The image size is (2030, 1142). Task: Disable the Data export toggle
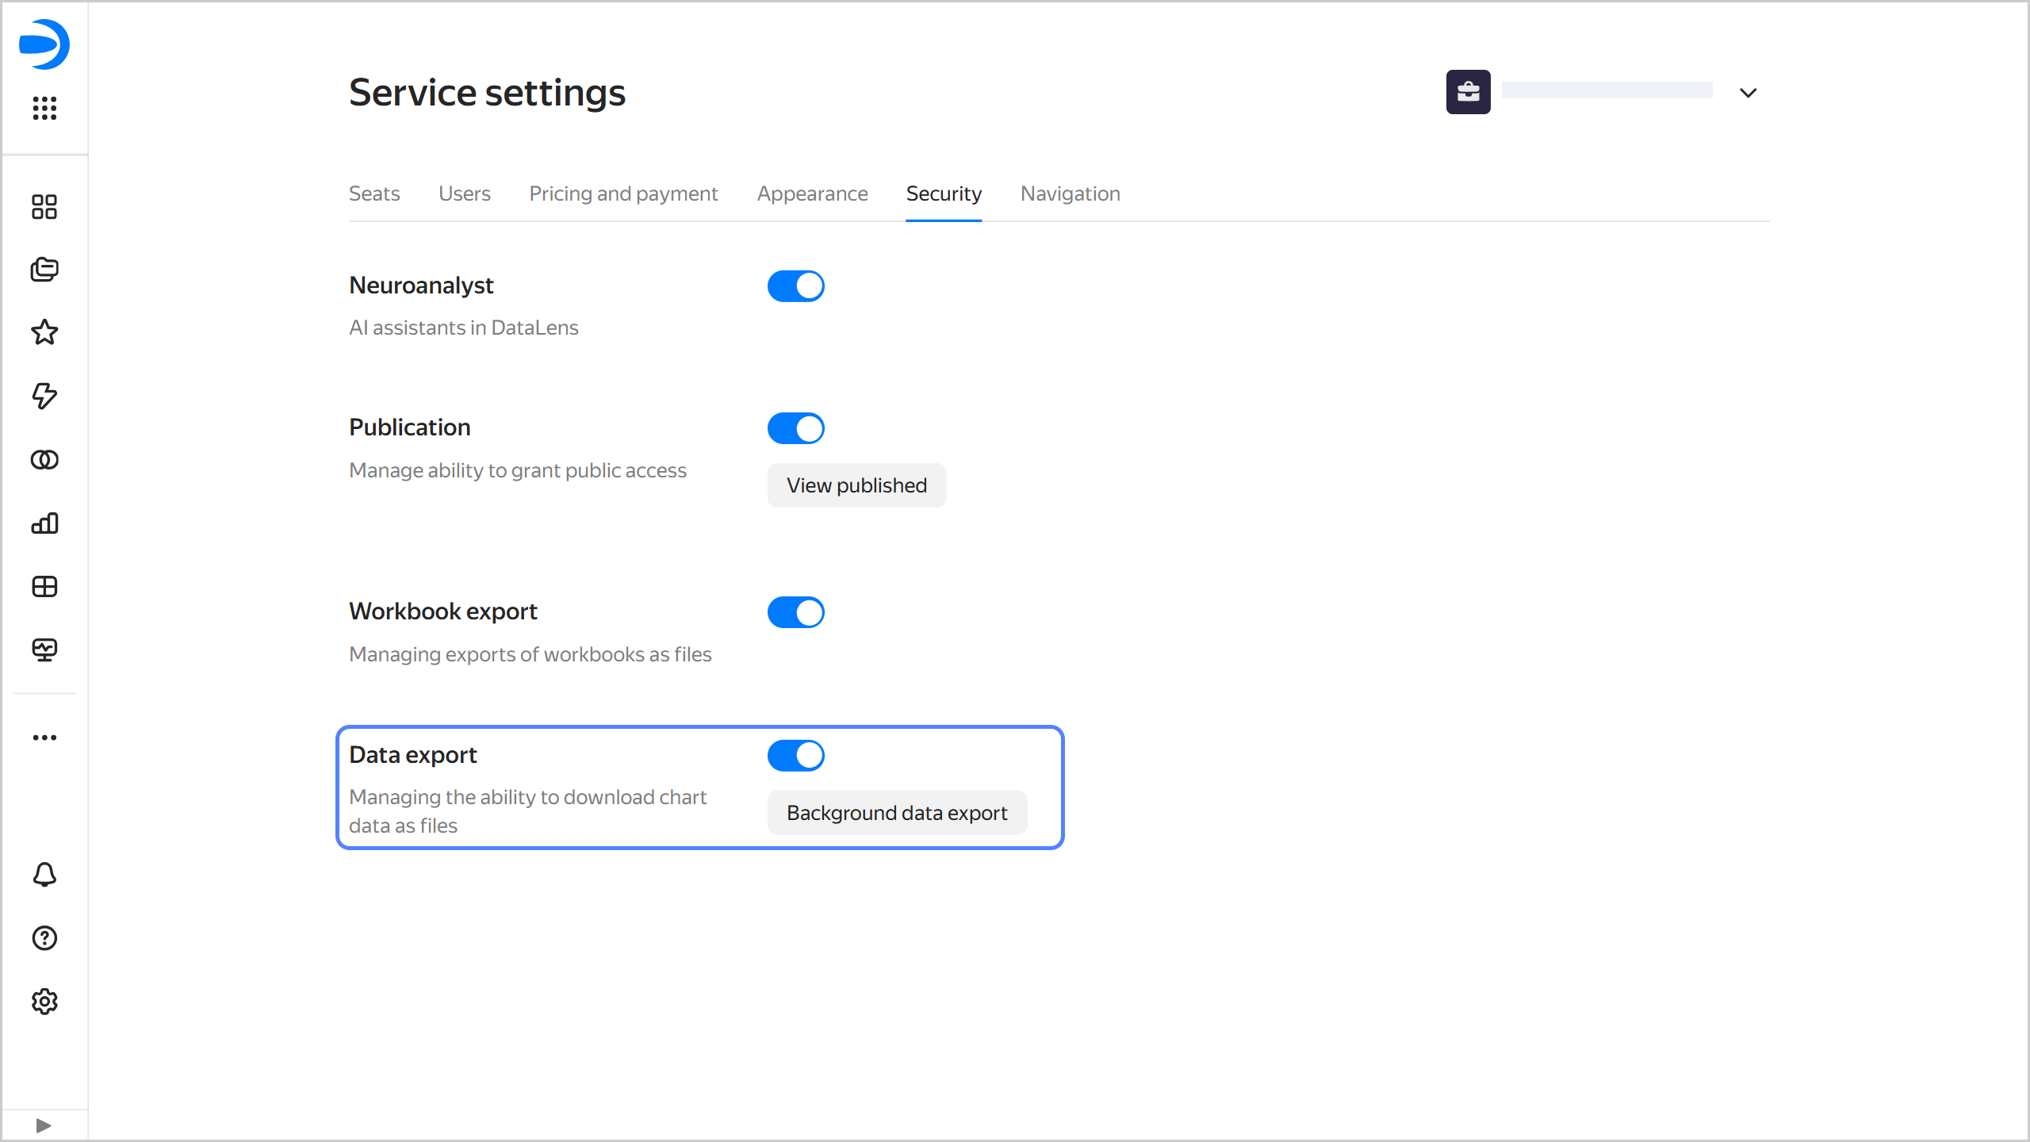coord(795,756)
